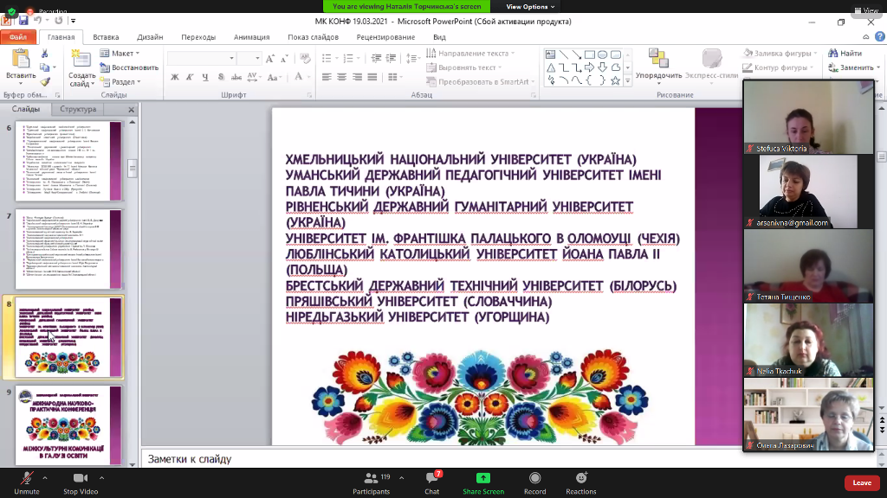Switch to the Показ слайдов tab
The height and width of the screenshot is (498, 887).
click(x=313, y=37)
